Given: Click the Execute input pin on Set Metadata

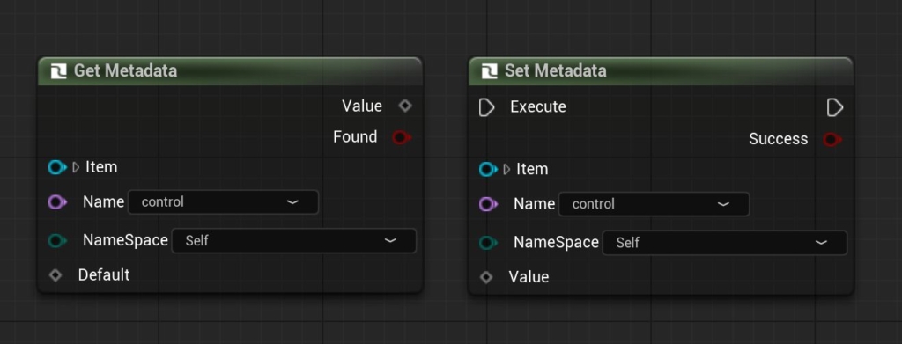Looking at the screenshot, I should click(x=486, y=107).
